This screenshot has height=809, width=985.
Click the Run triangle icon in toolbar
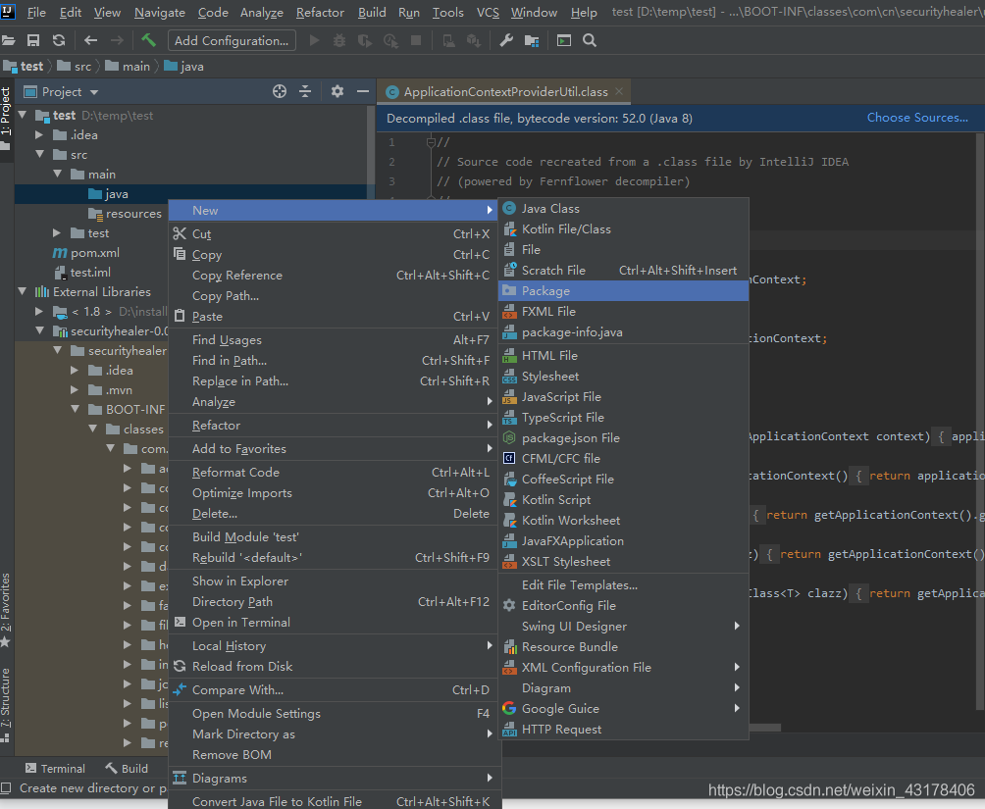(315, 41)
